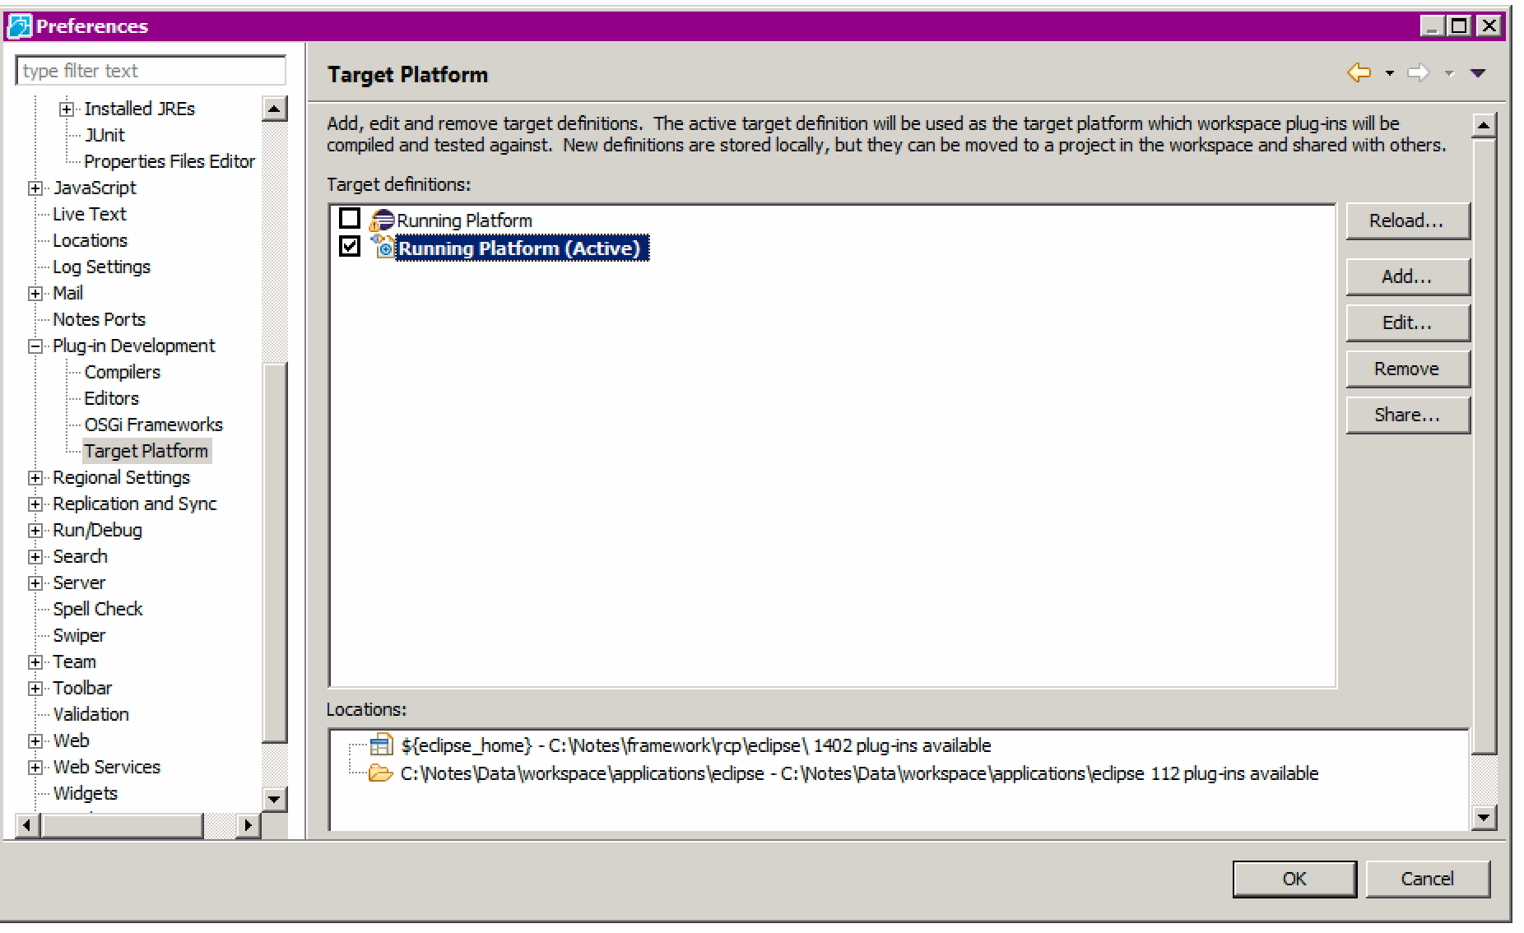Open the back history dropdown arrow
The height and width of the screenshot is (933, 1524).
[1390, 73]
